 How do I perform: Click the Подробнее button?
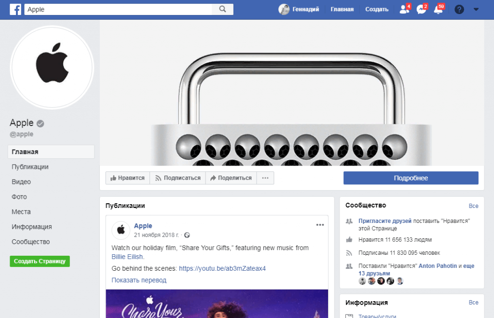click(411, 178)
